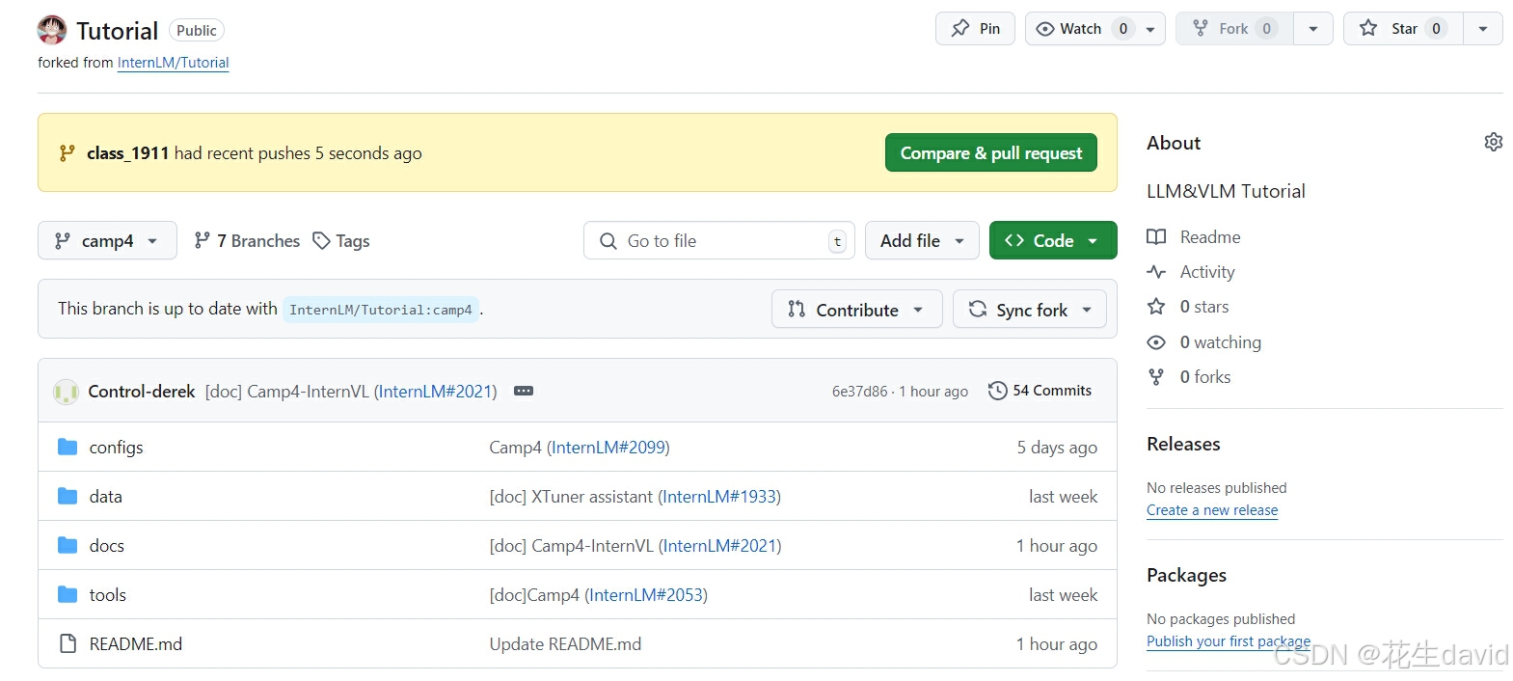
Task: Open the tools folder
Action: pos(107,595)
